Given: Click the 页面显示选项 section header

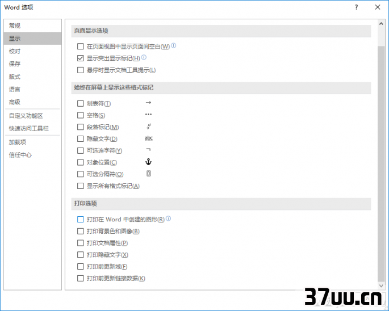Looking at the screenshot, I should [221, 31].
